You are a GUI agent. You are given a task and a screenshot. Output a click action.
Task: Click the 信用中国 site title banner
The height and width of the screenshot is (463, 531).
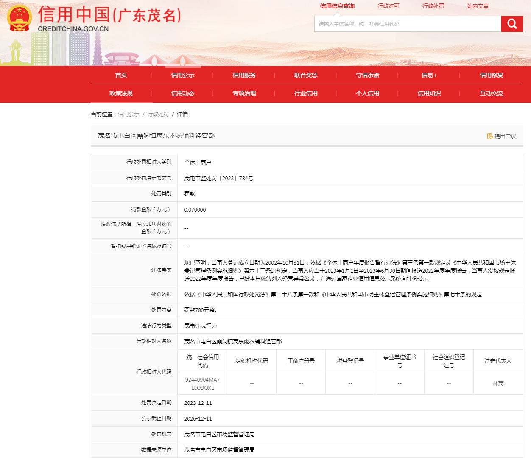pos(109,16)
